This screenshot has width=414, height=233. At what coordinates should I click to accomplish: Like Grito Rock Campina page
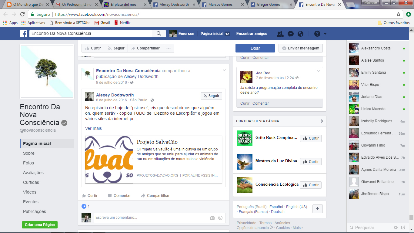[x=311, y=138]
